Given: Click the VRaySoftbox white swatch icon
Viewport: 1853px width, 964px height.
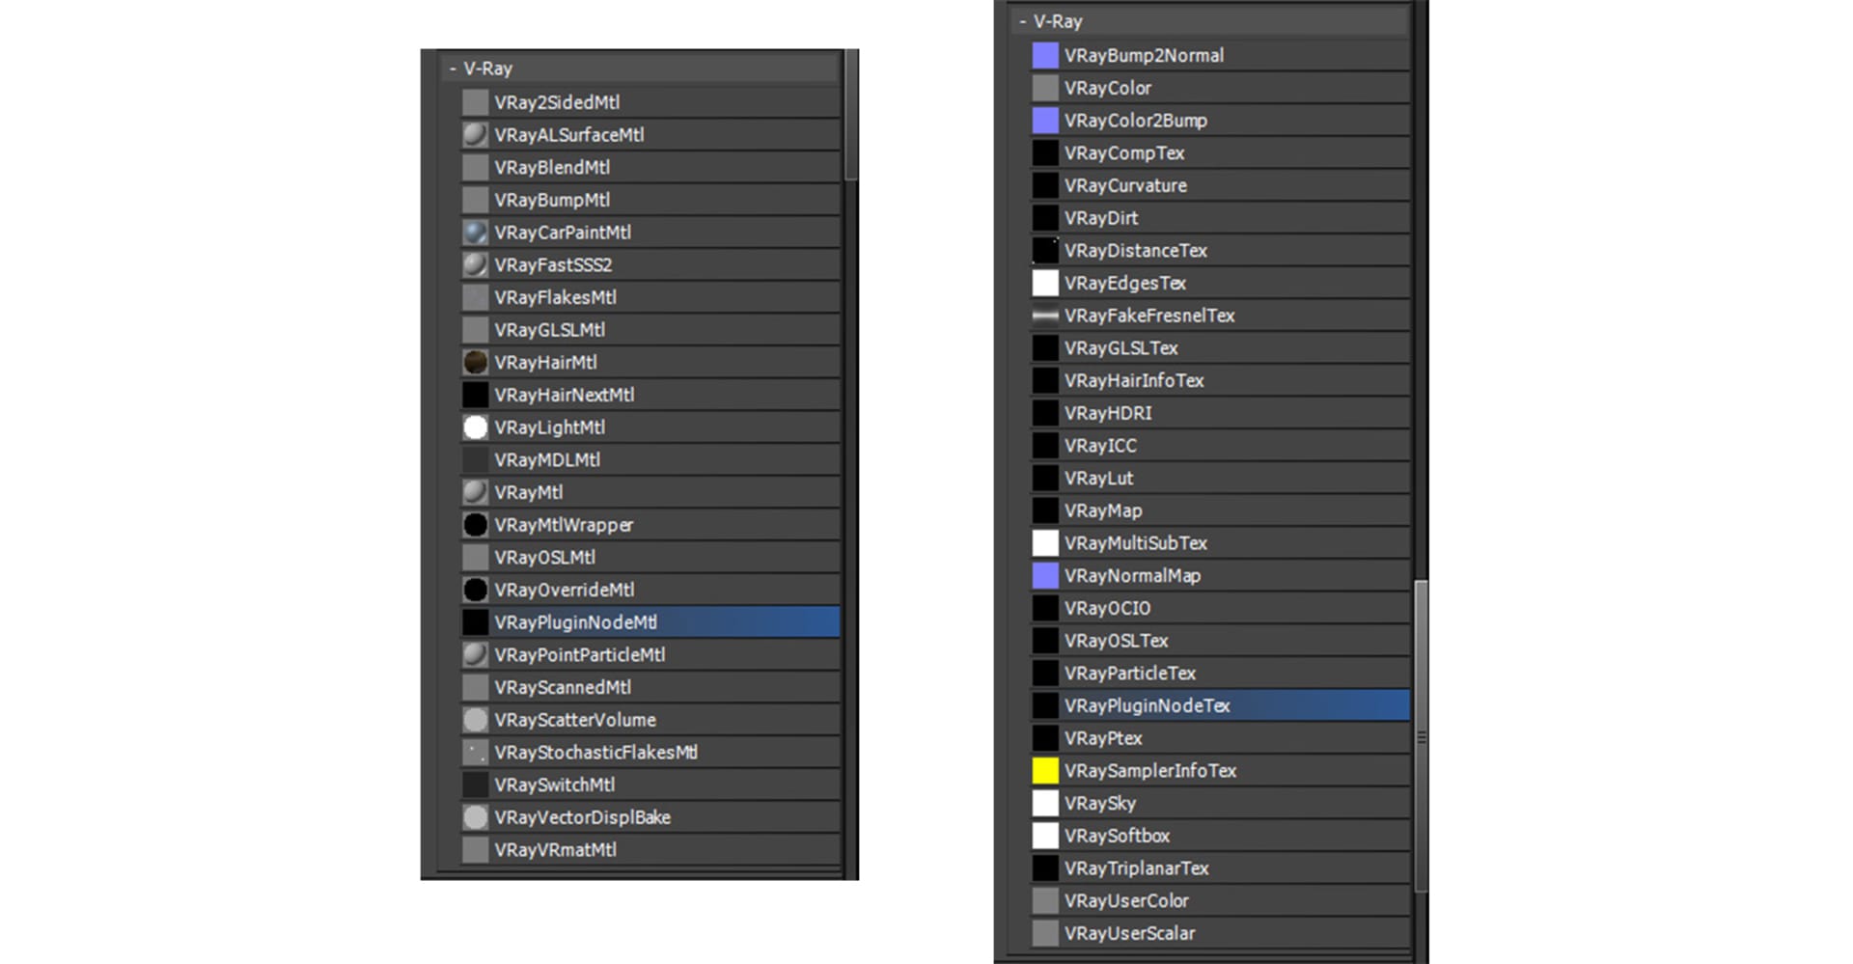Looking at the screenshot, I should (x=1045, y=836).
